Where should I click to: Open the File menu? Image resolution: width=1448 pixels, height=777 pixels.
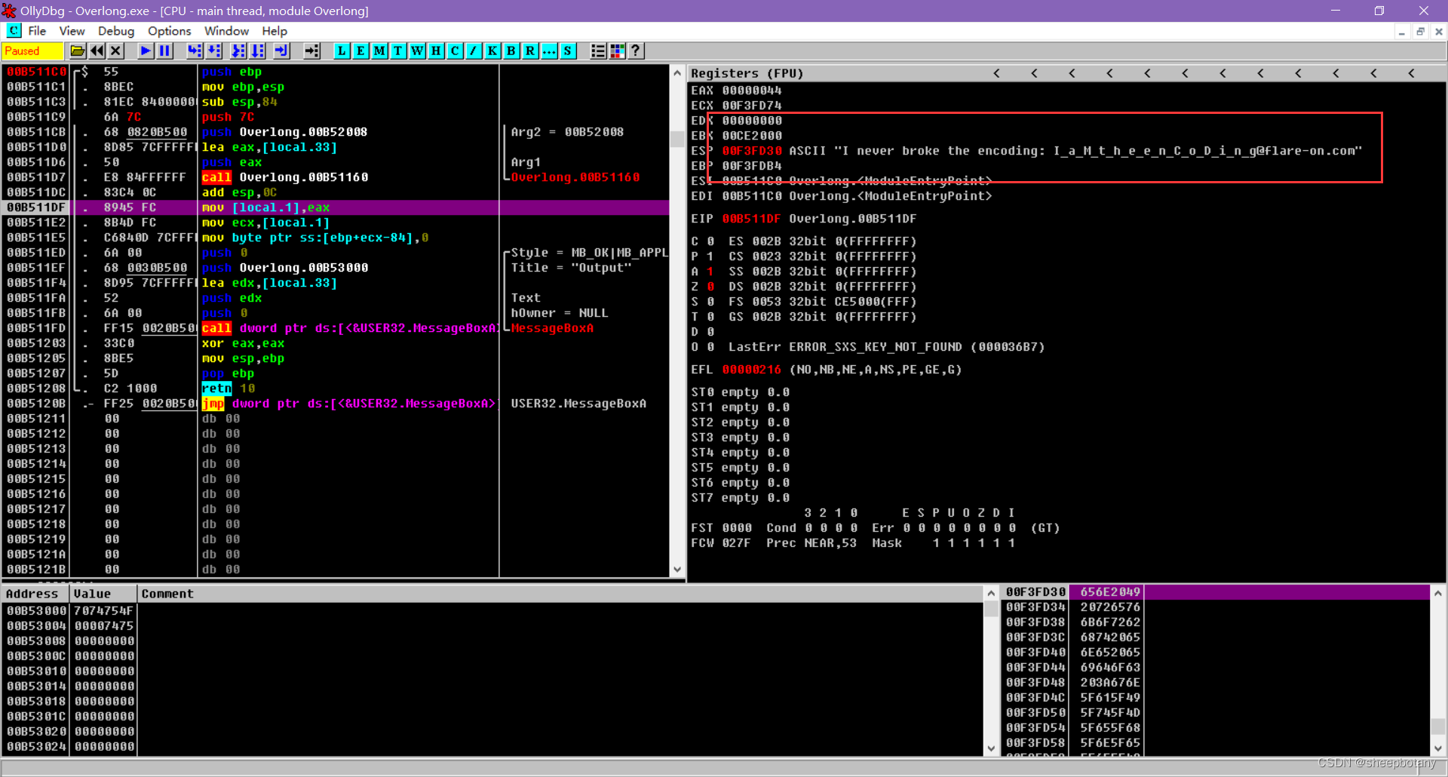click(x=37, y=31)
